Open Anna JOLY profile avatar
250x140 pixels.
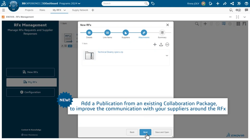point(203,3)
